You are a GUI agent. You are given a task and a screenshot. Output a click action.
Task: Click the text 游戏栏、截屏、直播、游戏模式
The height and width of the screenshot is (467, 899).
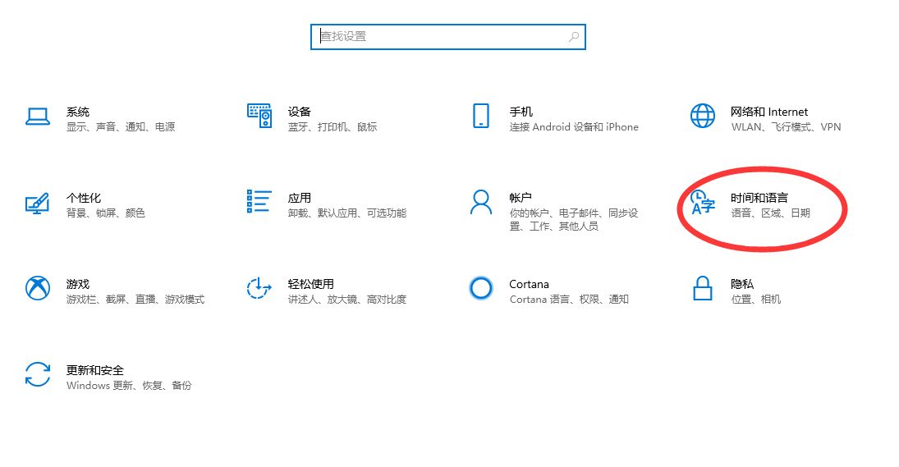point(135,300)
